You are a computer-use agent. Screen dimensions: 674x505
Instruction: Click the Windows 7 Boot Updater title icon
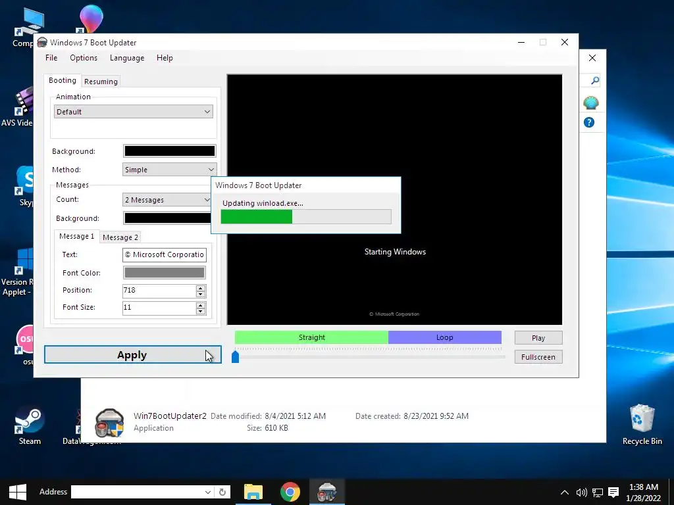point(42,42)
